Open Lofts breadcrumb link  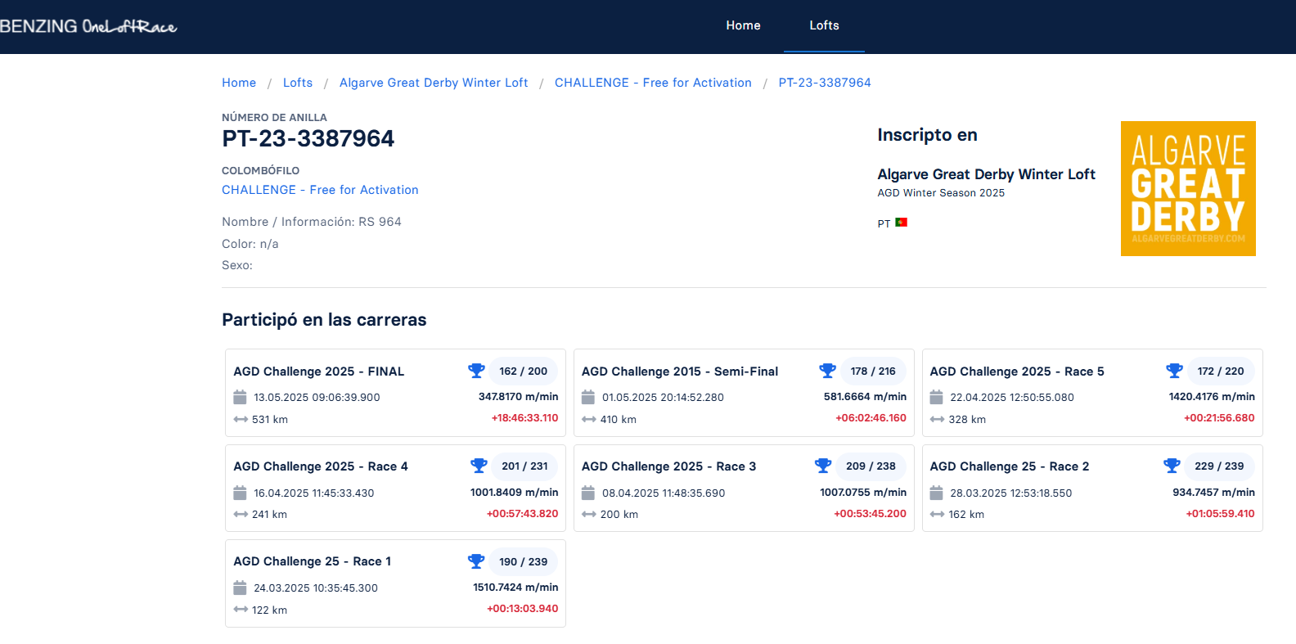click(x=298, y=83)
